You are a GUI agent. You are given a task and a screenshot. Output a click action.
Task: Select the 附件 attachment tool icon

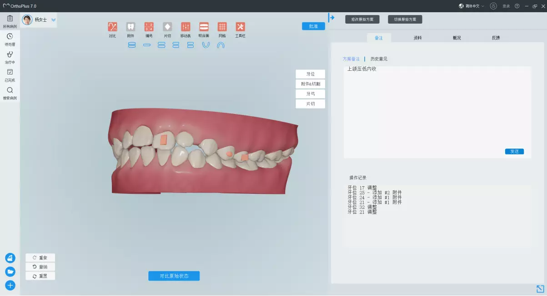[130, 27]
